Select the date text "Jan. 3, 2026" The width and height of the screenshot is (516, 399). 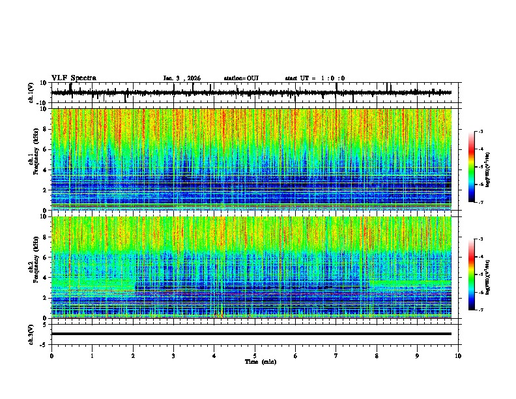pos(182,78)
